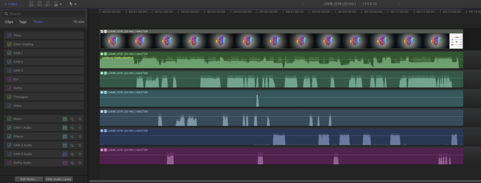Screen dimensions: 481x183
Task: Disable the CAM 3 Audio checkbox
Action: click(x=9, y=154)
